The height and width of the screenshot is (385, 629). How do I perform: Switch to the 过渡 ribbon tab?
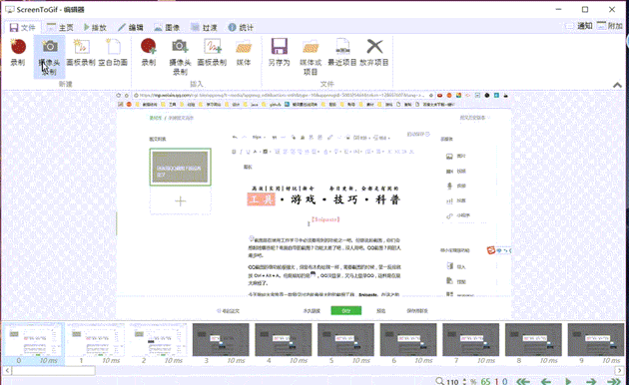tap(204, 27)
